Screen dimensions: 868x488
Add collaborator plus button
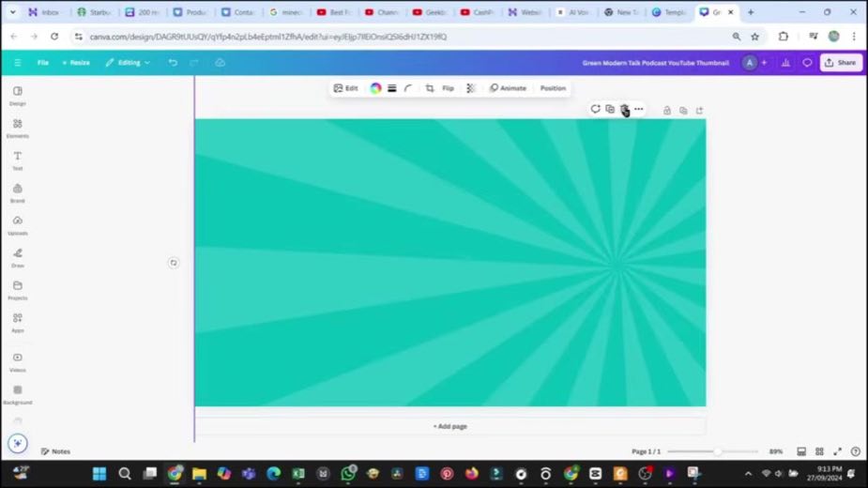764,63
